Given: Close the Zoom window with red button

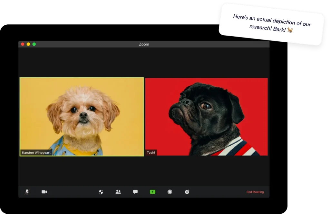Looking at the screenshot, I should tap(23, 44).
